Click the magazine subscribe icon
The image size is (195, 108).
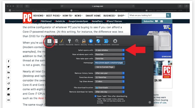pyautogui.click(x=157, y=21)
